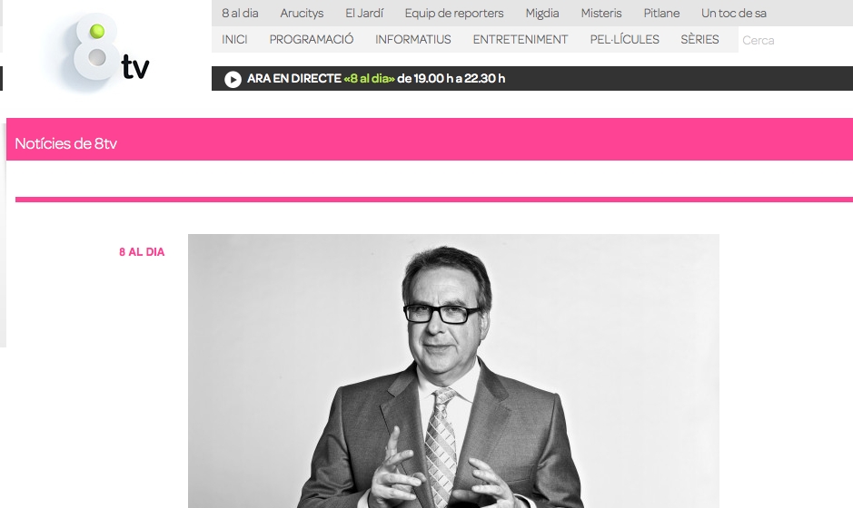Open Equip de reporters page

point(453,13)
